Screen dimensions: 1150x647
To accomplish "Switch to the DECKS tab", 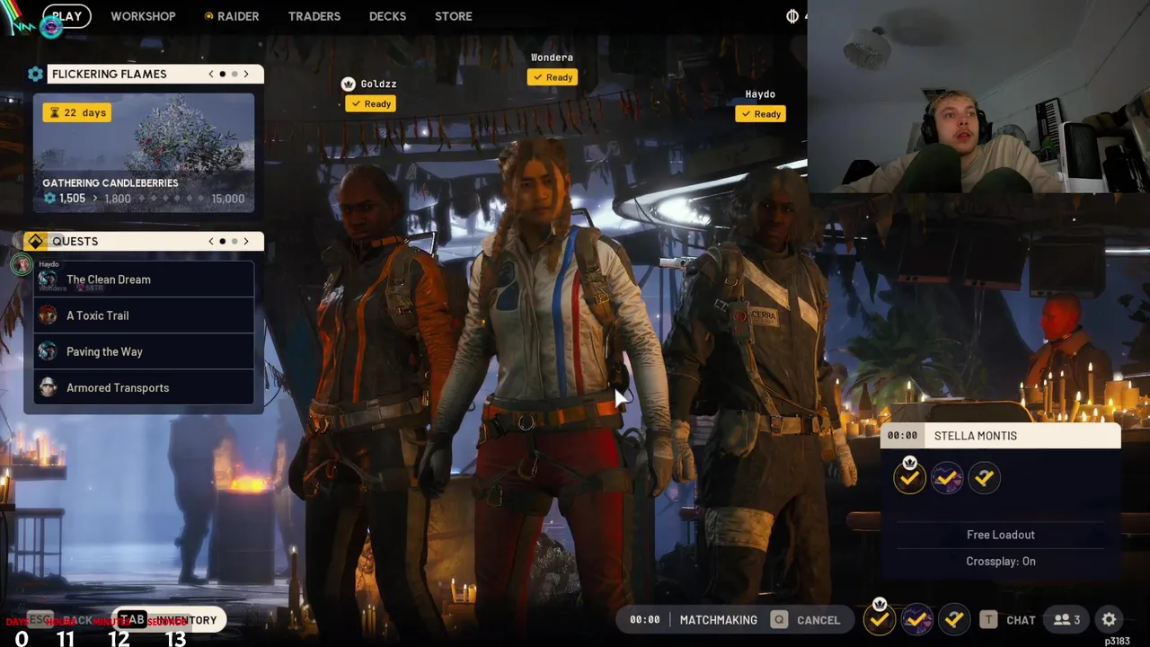I will (387, 16).
